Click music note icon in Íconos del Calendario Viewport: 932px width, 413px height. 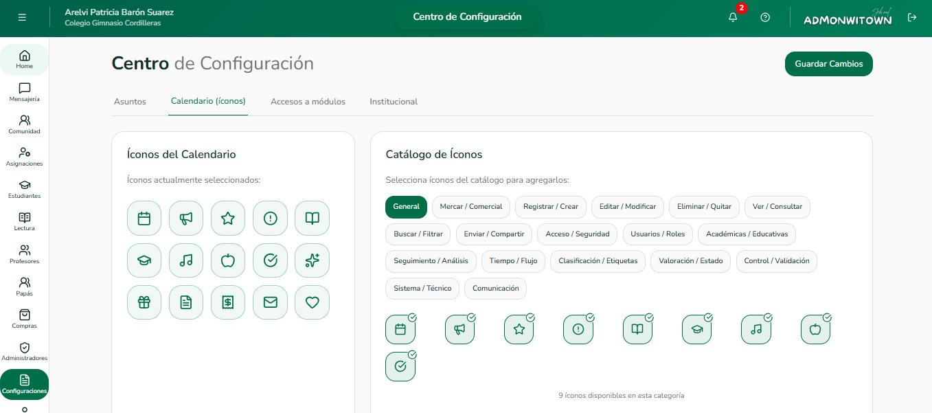pyautogui.click(x=186, y=260)
